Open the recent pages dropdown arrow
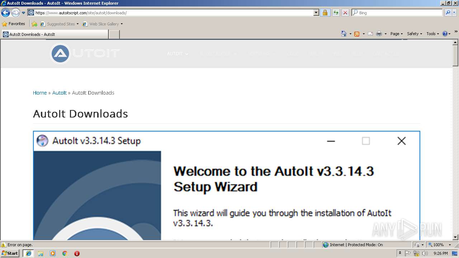The width and height of the screenshot is (459, 258). pos(24,13)
